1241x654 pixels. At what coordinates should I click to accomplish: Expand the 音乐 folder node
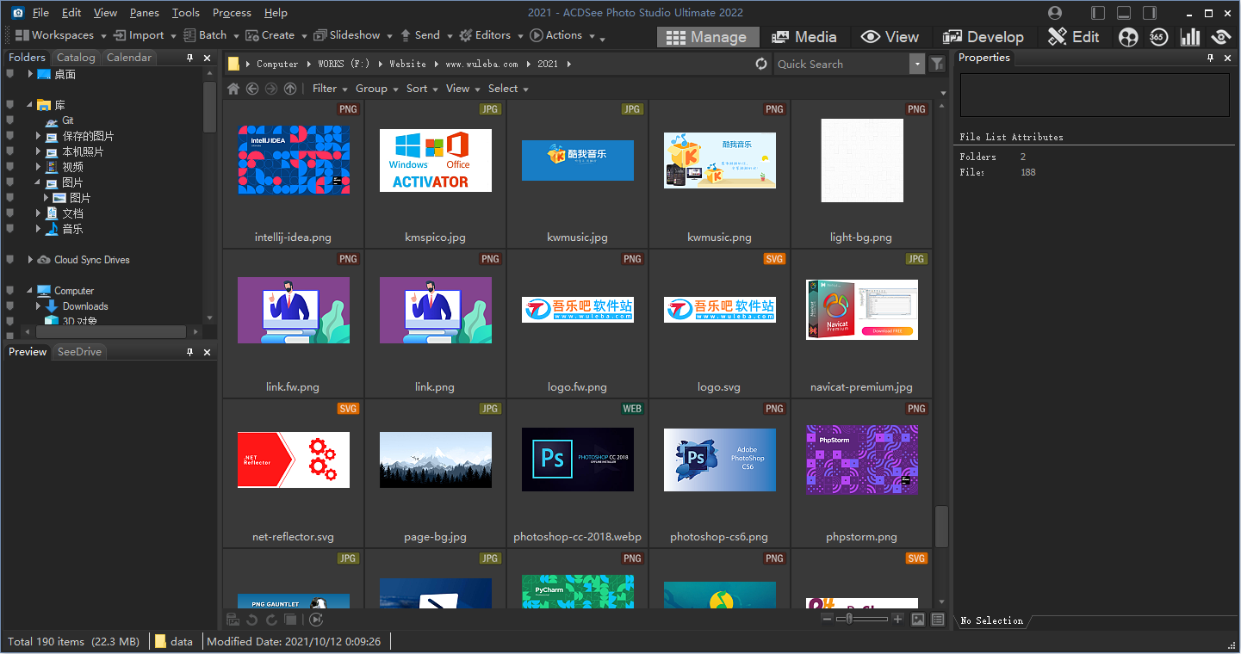point(39,229)
